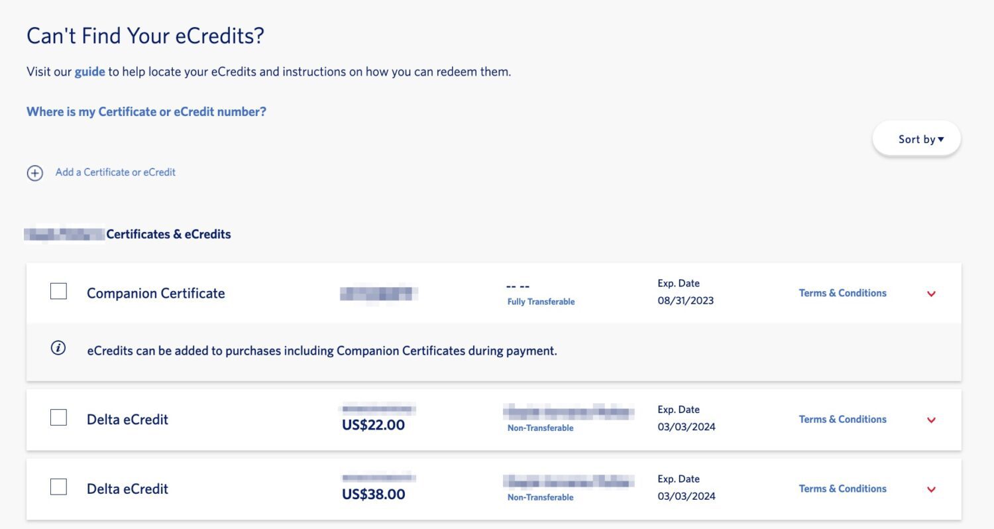This screenshot has height=529, width=994.
Task: Click the red chevron on the US$22.00 eCredit row
Action: (x=932, y=420)
